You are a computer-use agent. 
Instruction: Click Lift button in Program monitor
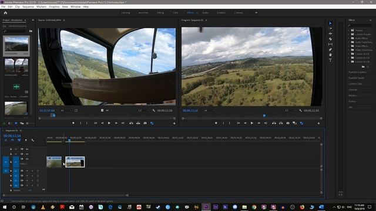point(274,123)
